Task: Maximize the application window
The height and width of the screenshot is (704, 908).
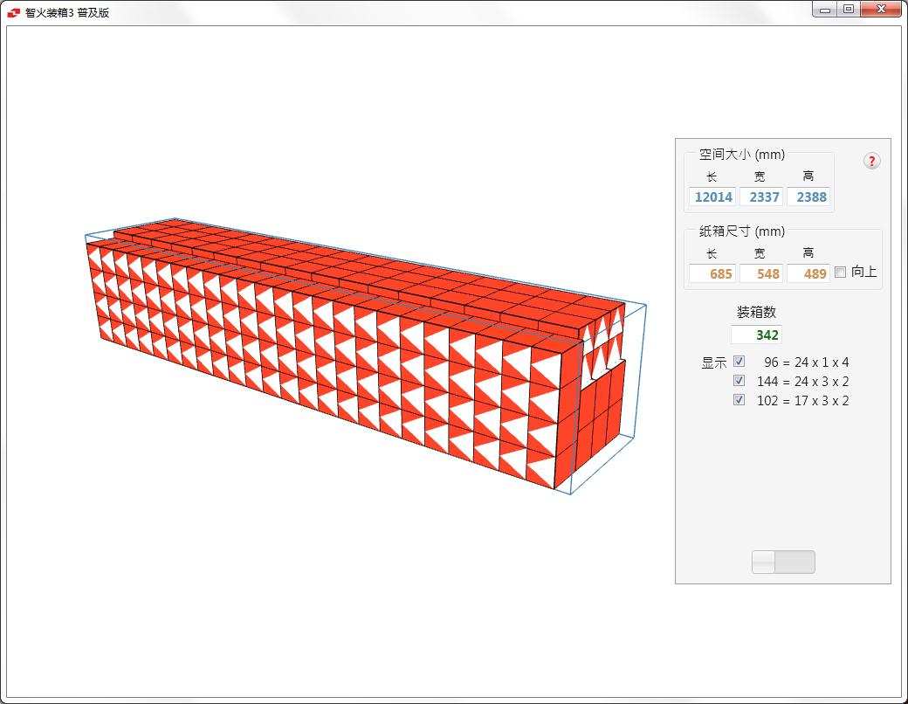Action: click(849, 10)
